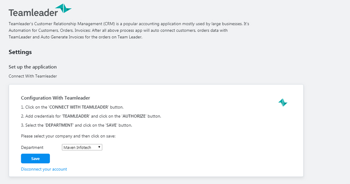Click the Set up the application subheading

pos(32,67)
